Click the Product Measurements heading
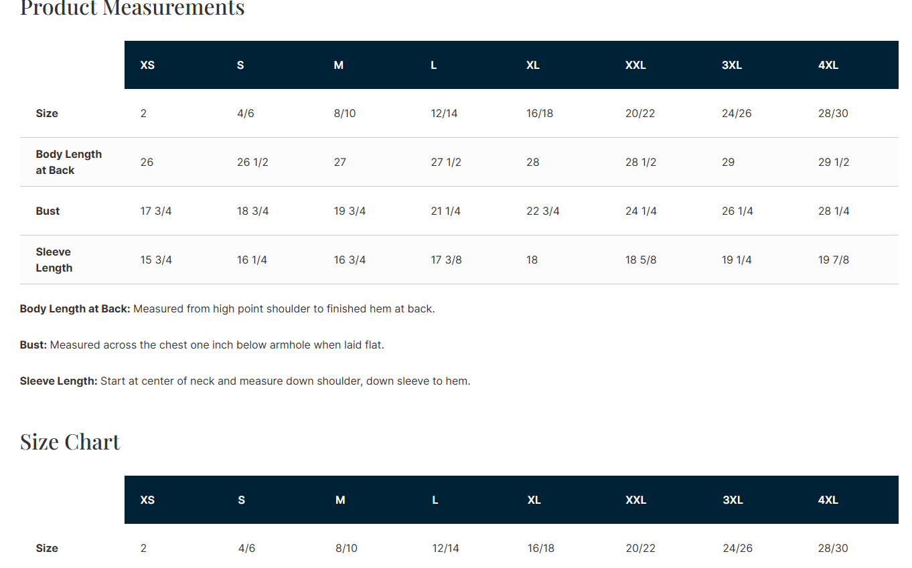 [x=132, y=8]
